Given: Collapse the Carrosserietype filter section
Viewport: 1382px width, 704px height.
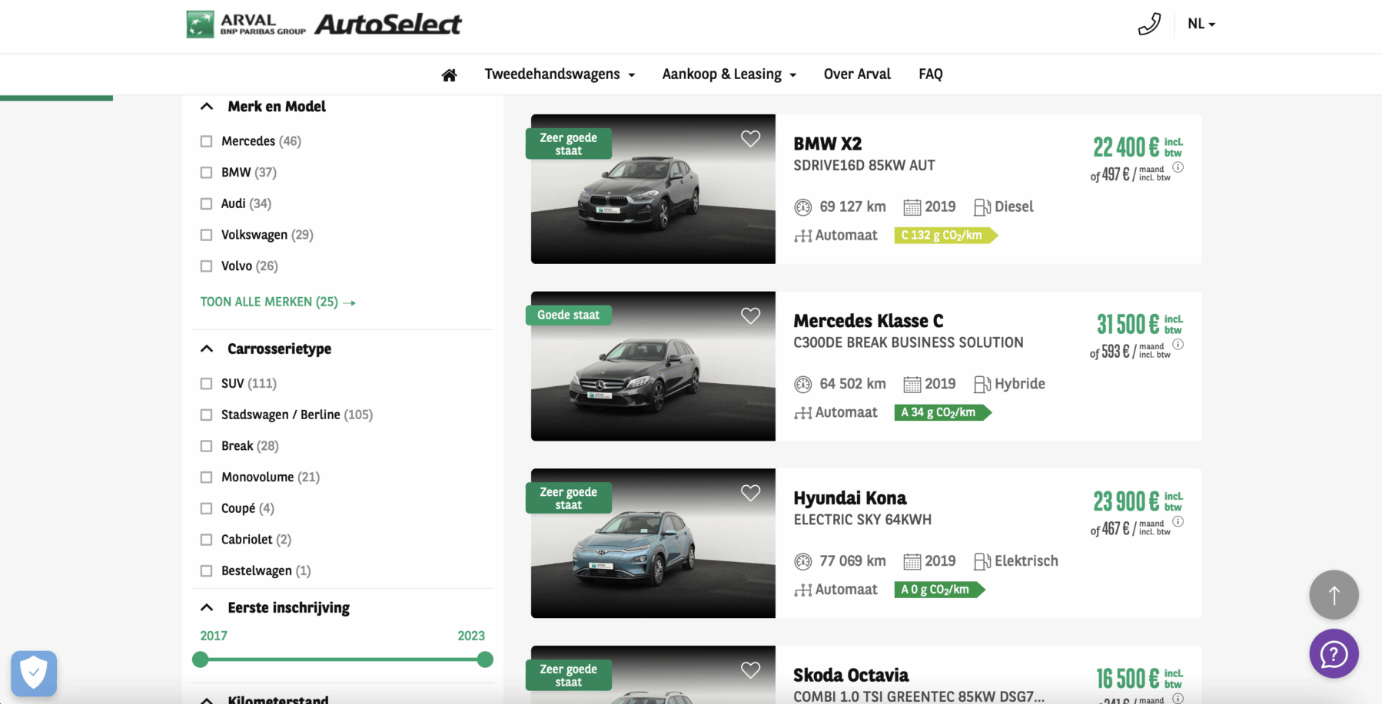Looking at the screenshot, I should pyautogui.click(x=207, y=349).
